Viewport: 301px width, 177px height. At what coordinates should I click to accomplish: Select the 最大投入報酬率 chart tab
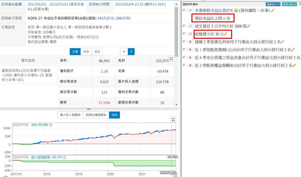click(x=70, y=115)
